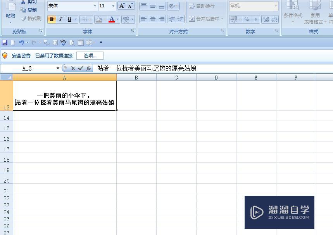Click the Increase Font Size icon

pos(122,6)
